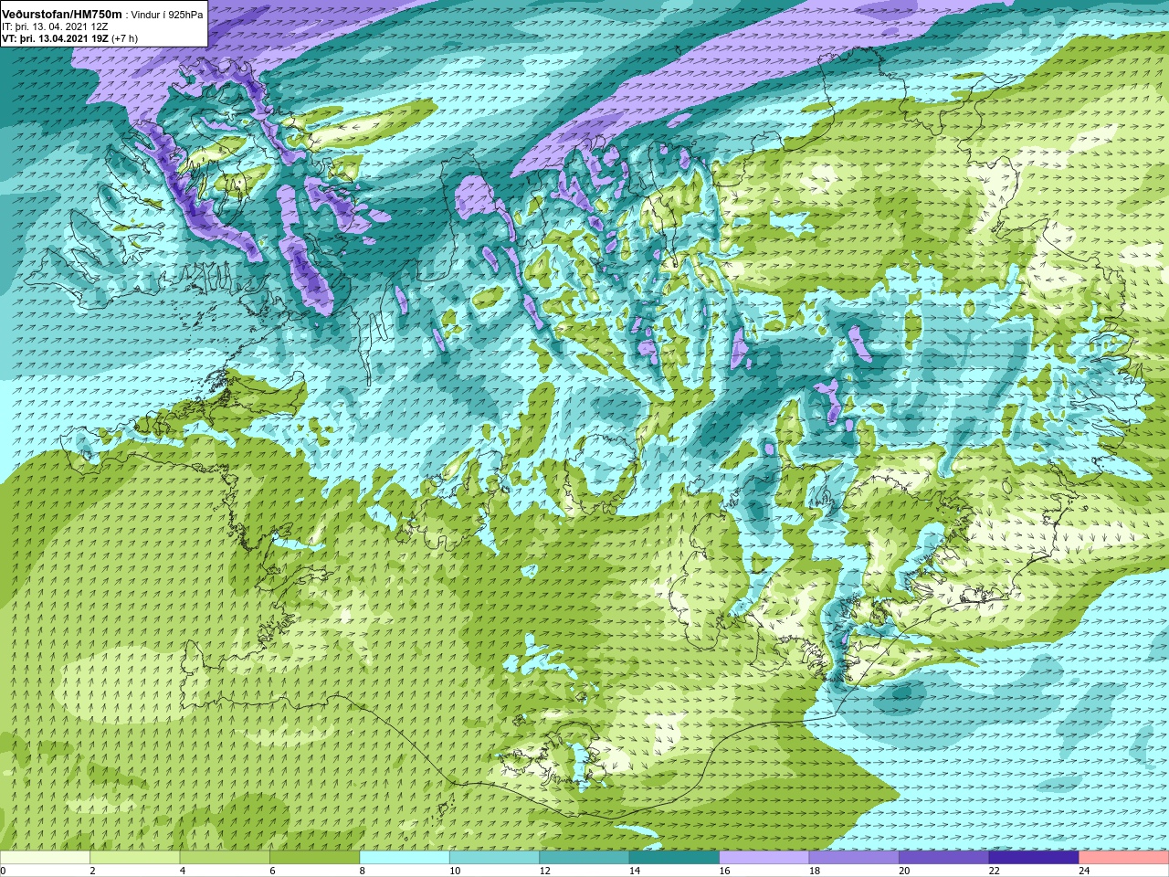Pick the medium teal 12–14 legend swatch

coord(584,858)
